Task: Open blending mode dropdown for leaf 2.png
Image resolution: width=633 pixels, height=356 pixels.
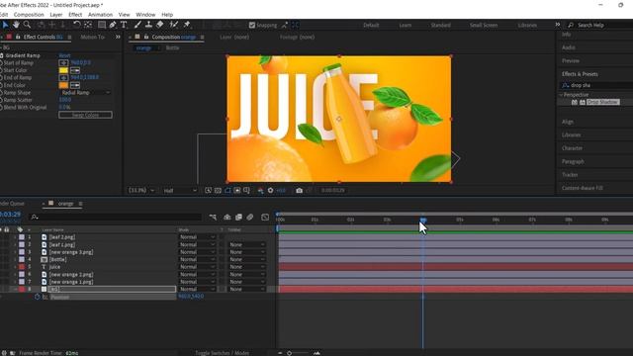Action: [x=197, y=237]
